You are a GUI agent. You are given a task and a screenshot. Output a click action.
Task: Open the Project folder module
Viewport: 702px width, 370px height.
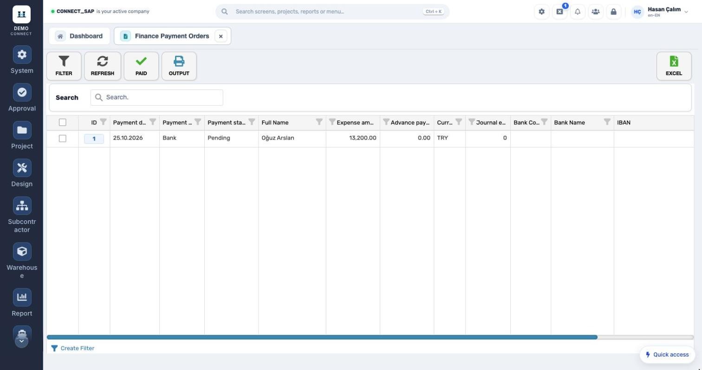pyautogui.click(x=22, y=135)
